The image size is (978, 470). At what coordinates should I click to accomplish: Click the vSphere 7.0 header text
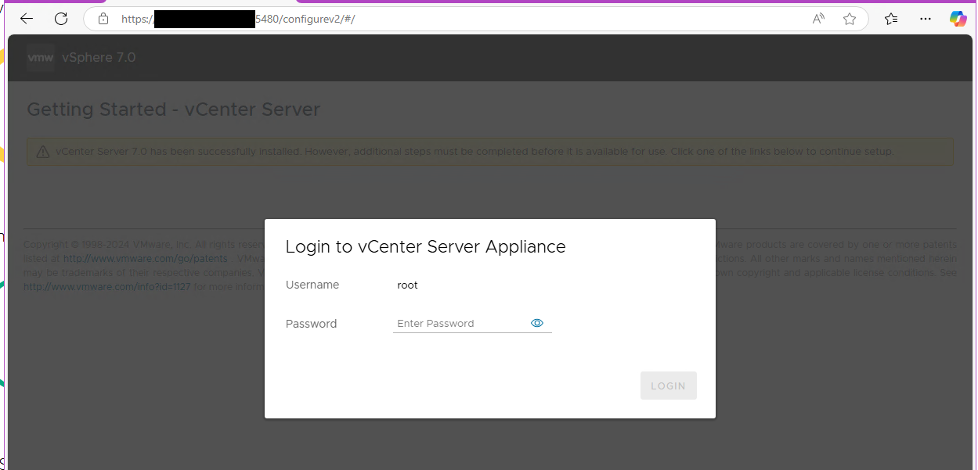[99, 58]
